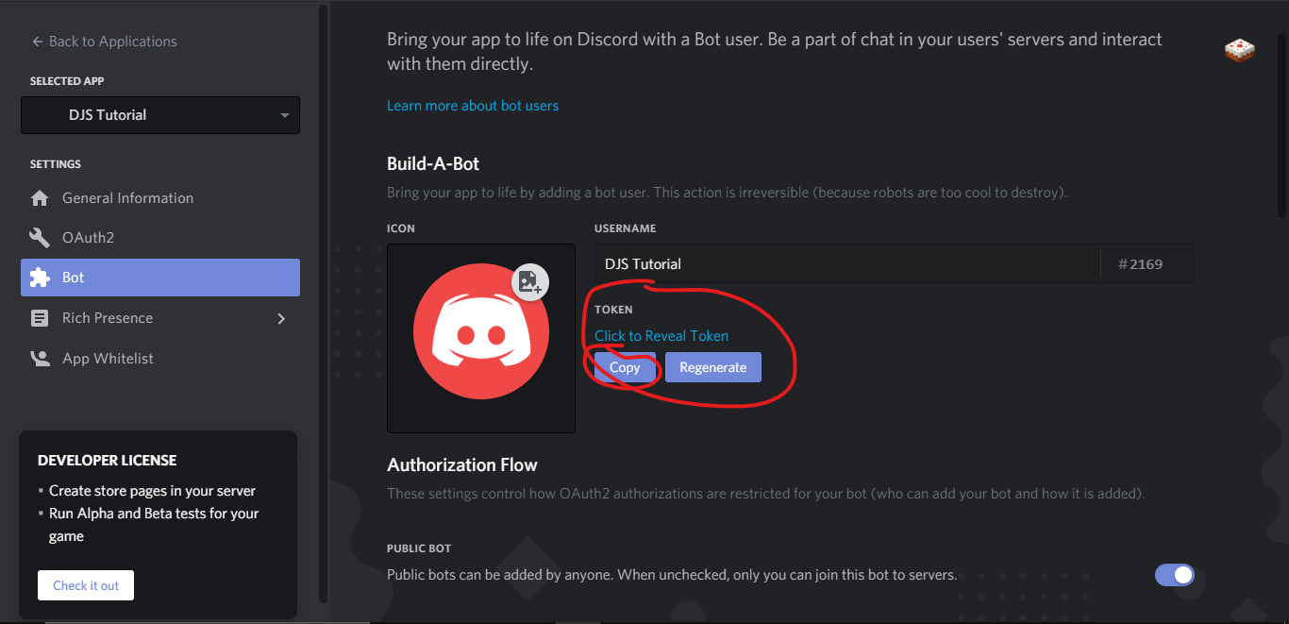
Task: Select the Bot settings page
Action: click(160, 278)
